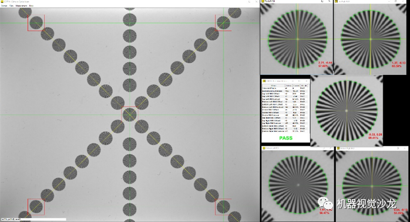Image resolution: width=410 pixels, height=222 pixels.
Task: Click the top-right star target window's title icon
Action: [337, 1]
